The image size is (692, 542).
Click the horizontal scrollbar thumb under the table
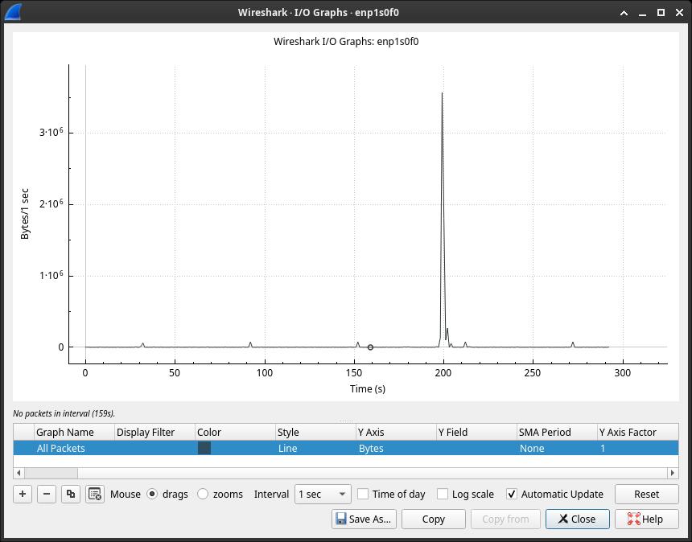[51, 473]
